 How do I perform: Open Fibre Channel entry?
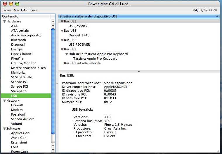pos(22,54)
